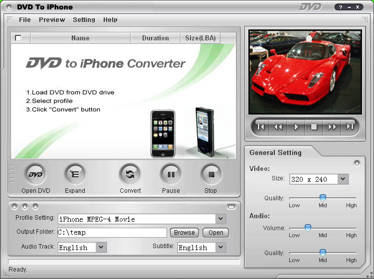Open the video Size dropdown arrow
The height and width of the screenshot is (279, 374).
343,179
